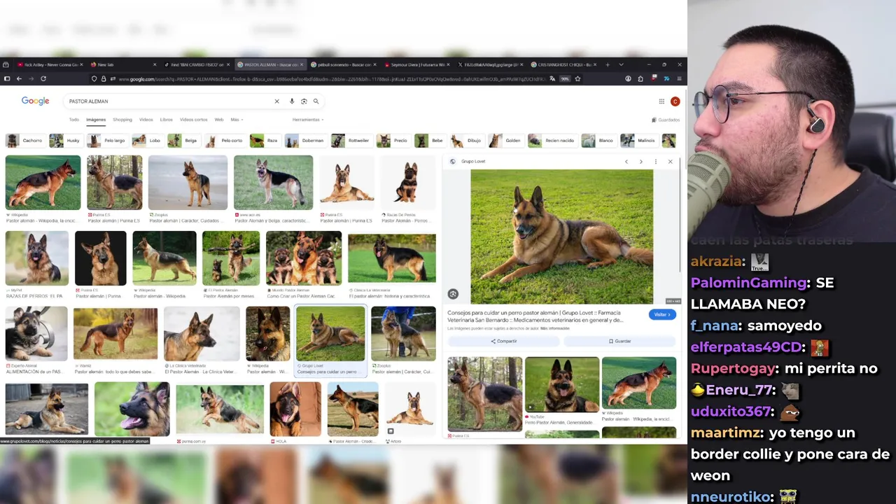Close the image preview panel
Viewport: 896px width, 504px height.
(670, 162)
